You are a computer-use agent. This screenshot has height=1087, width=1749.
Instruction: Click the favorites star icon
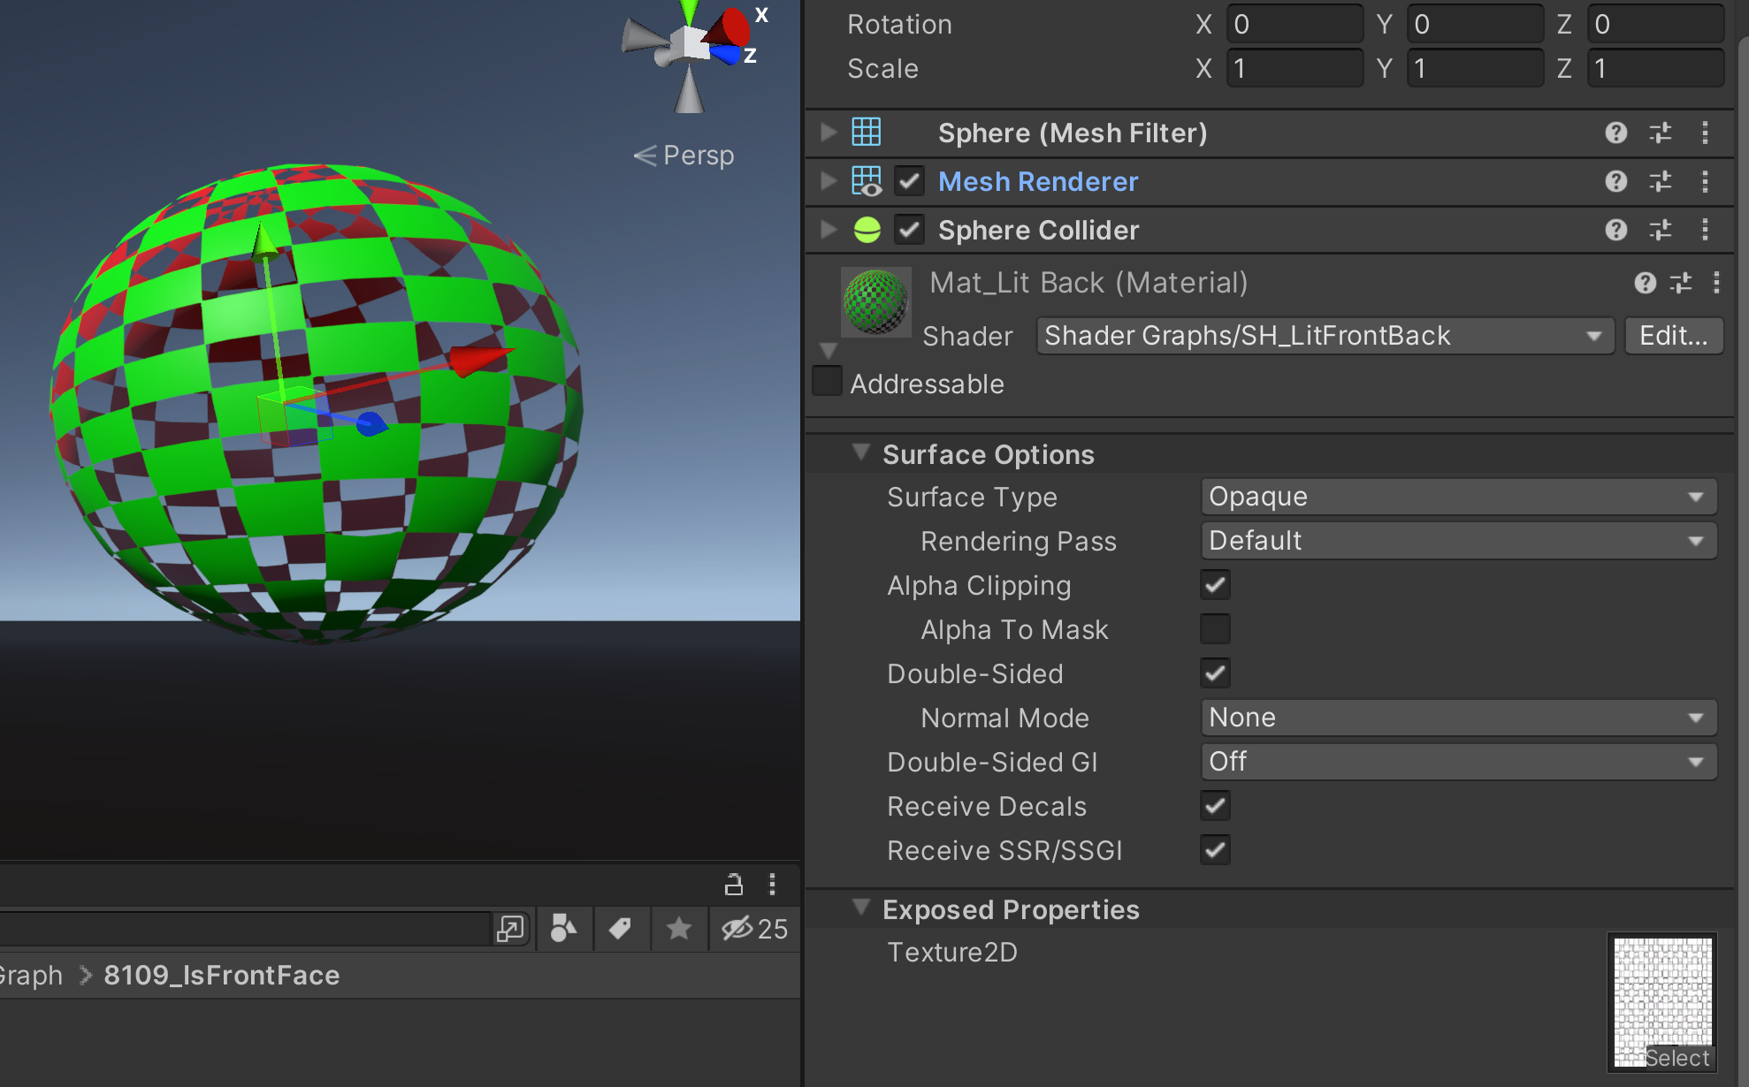(678, 929)
